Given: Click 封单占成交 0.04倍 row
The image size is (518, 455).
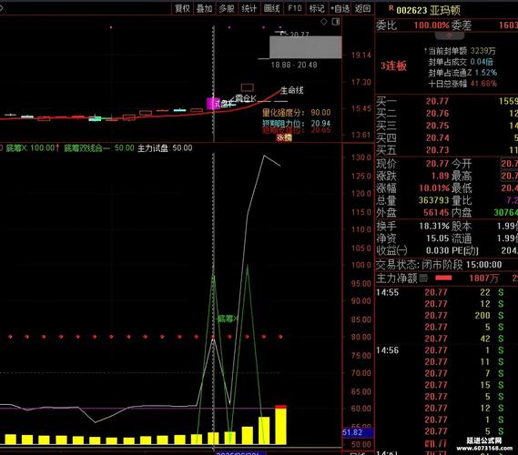Looking at the screenshot, I should (461, 62).
